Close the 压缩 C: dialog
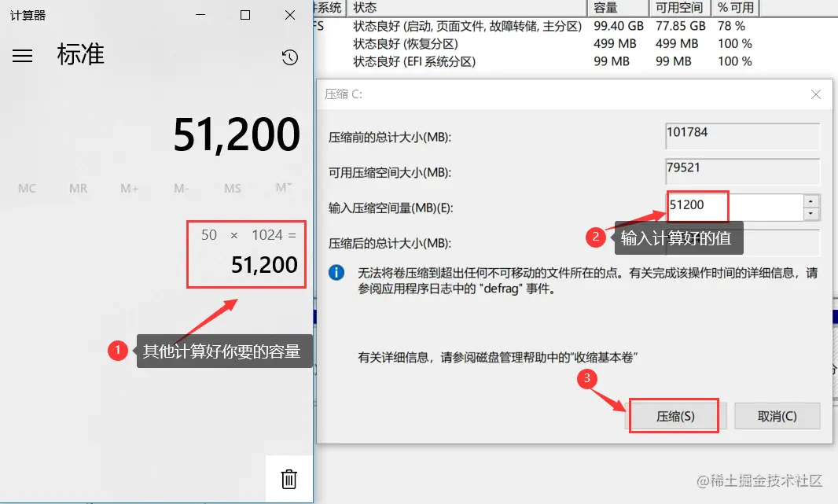The height and width of the screenshot is (504, 838). tap(815, 94)
